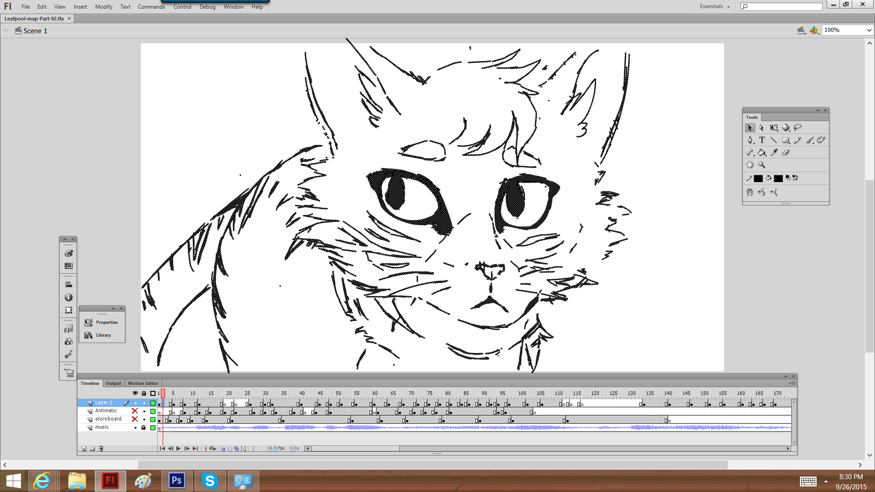The image size is (875, 492).
Task: Open the stage zoom 100% dropdown
Action: pos(869,30)
